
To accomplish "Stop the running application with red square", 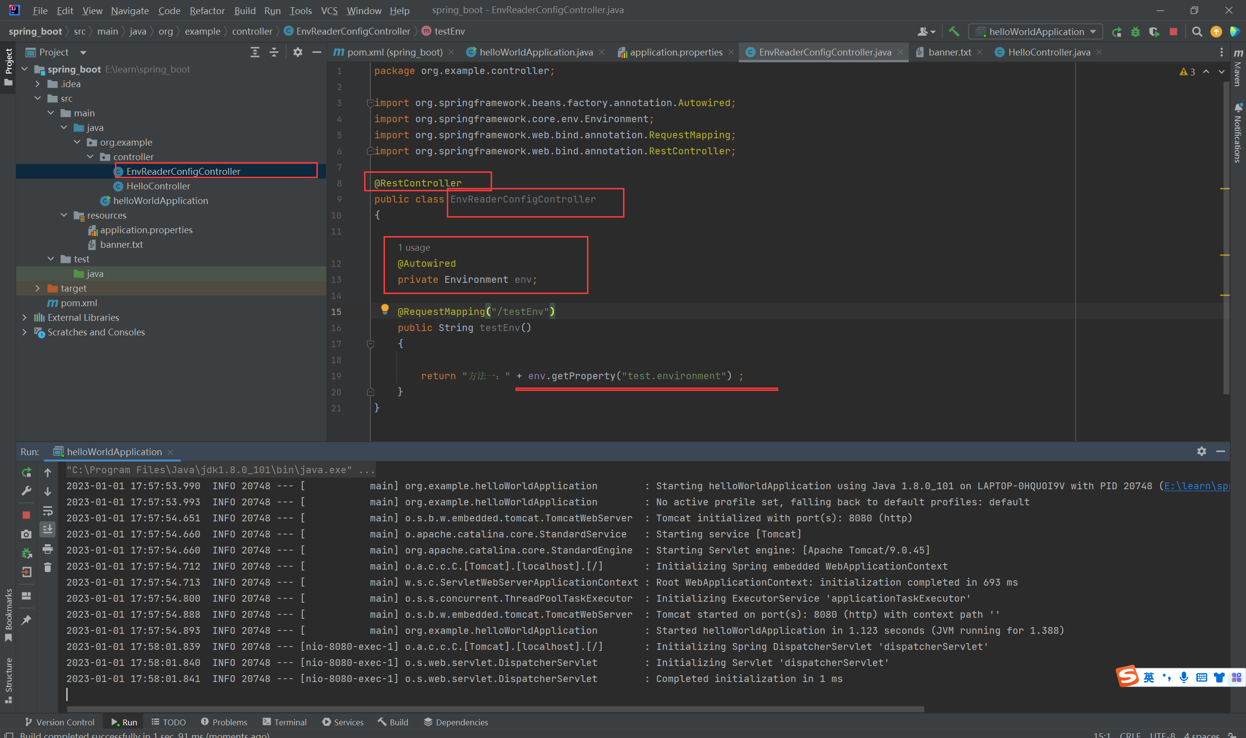I will point(1173,32).
